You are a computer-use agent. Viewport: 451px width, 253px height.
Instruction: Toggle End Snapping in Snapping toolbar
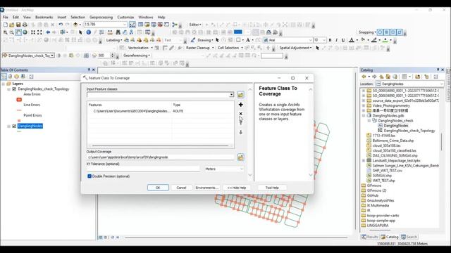click(387, 32)
